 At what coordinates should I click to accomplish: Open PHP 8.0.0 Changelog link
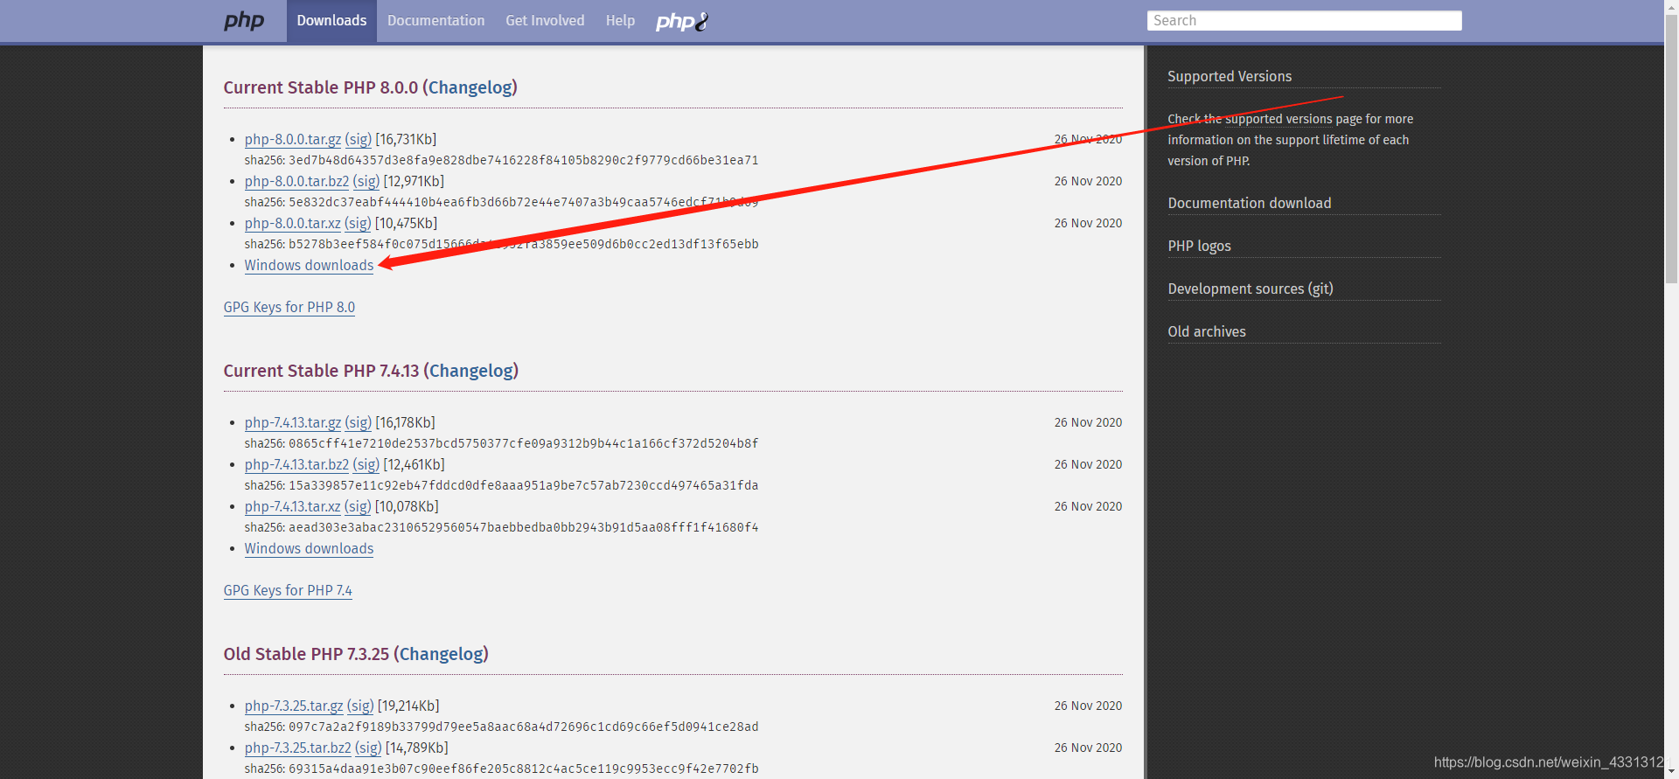point(472,87)
